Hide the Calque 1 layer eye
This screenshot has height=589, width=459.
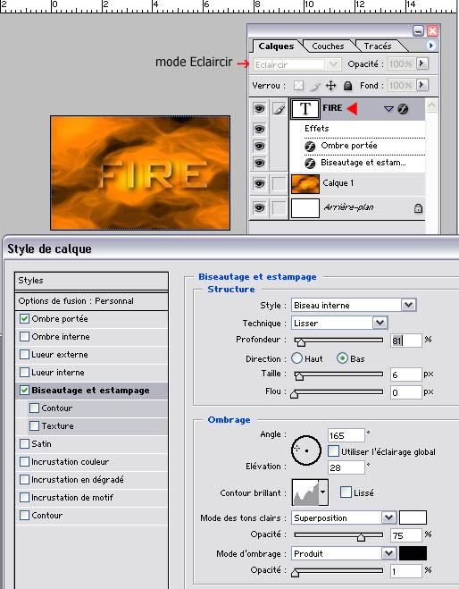point(259,184)
